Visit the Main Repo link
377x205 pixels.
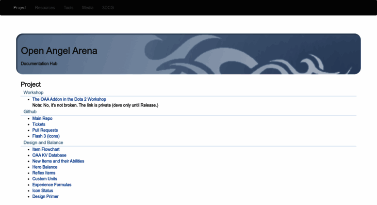(x=42, y=118)
